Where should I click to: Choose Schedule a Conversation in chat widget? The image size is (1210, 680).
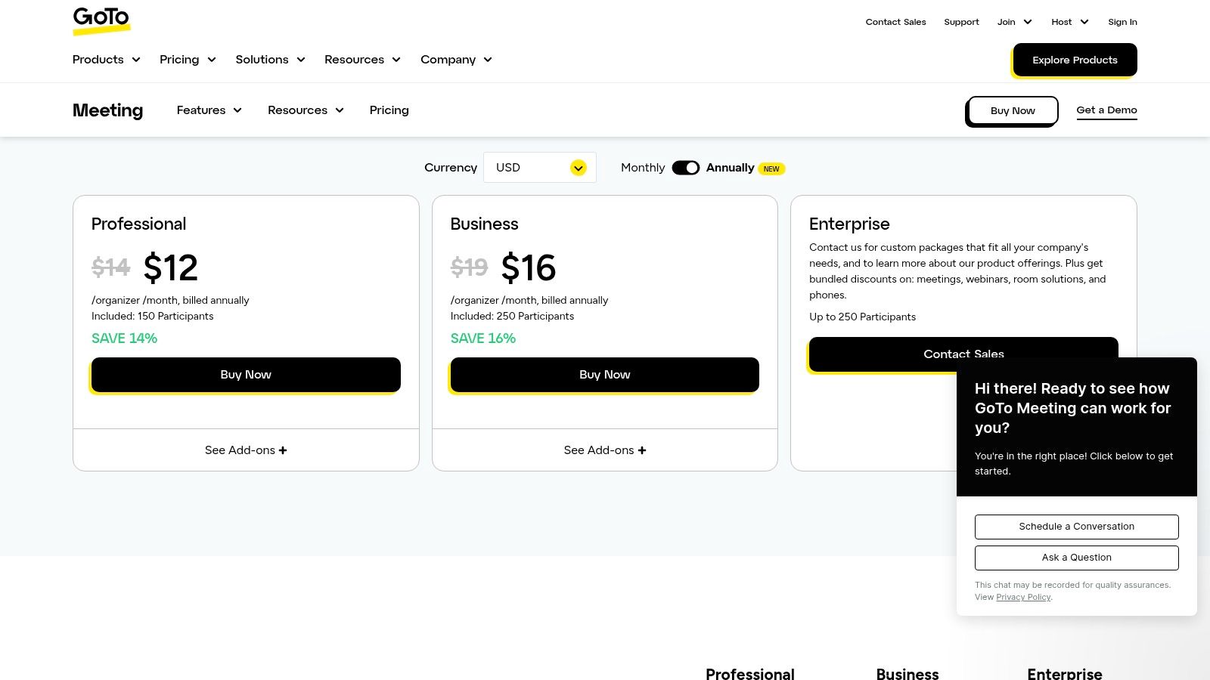tap(1077, 527)
